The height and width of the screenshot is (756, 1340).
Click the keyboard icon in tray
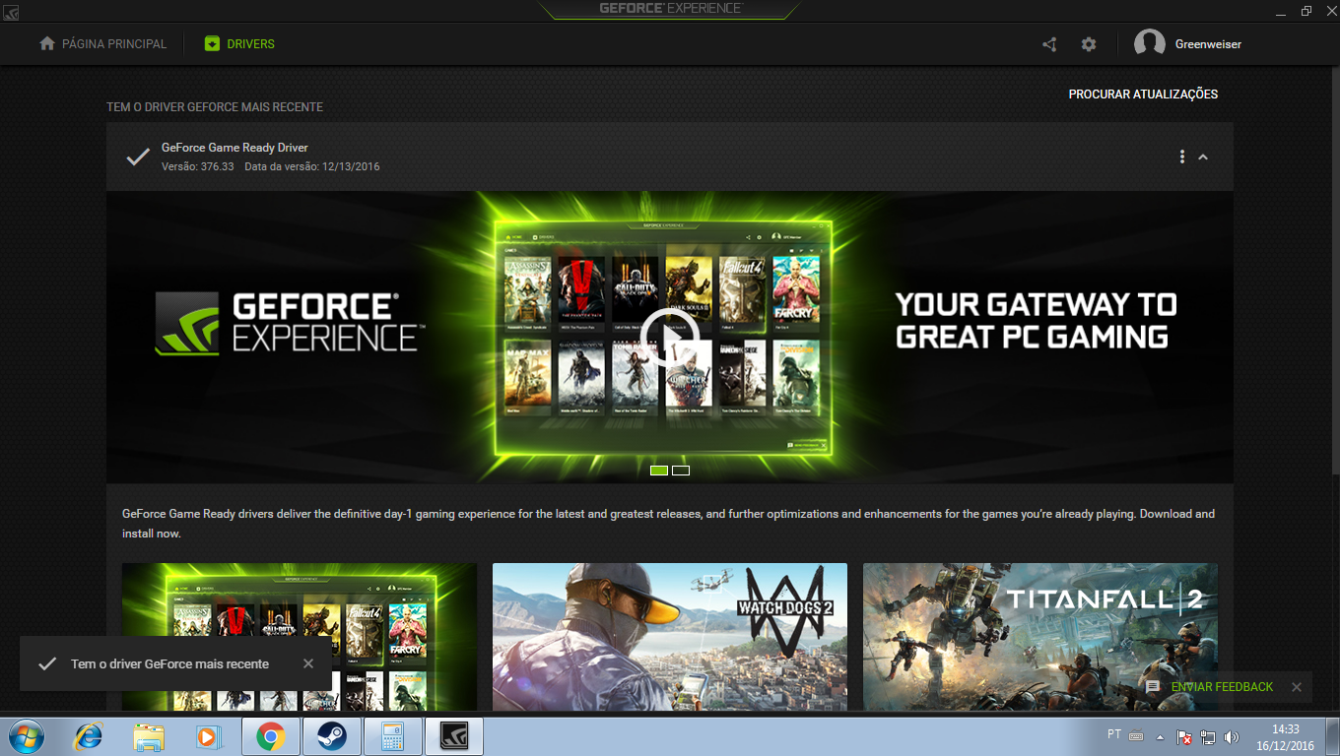[x=1136, y=736]
